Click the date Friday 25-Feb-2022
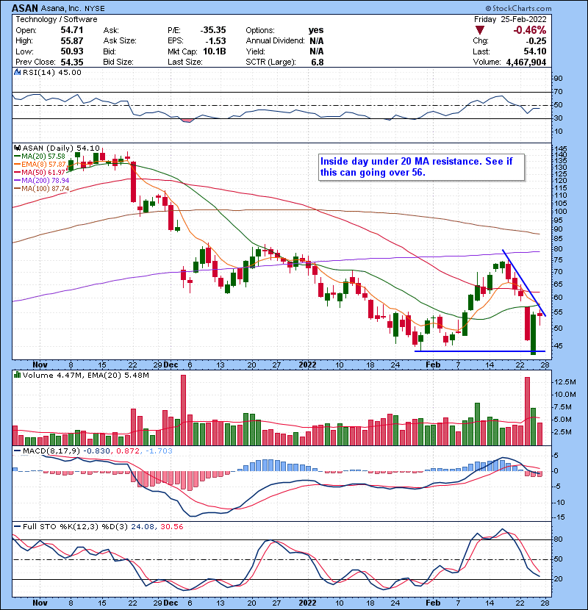Viewport: 588px width, 610px height. pos(510,19)
